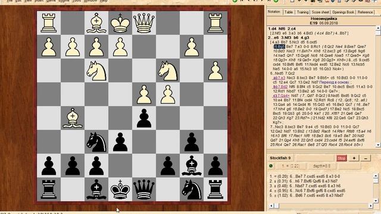Click the engine evaluation display field
Screen dimensions: 381x214
point(291,166)
